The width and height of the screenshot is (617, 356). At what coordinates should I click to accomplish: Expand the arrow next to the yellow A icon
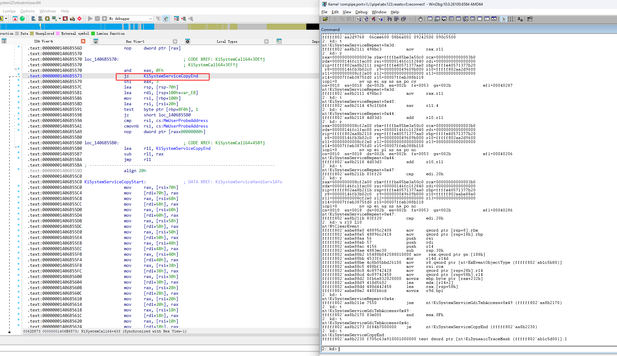(x=6, y=19)
